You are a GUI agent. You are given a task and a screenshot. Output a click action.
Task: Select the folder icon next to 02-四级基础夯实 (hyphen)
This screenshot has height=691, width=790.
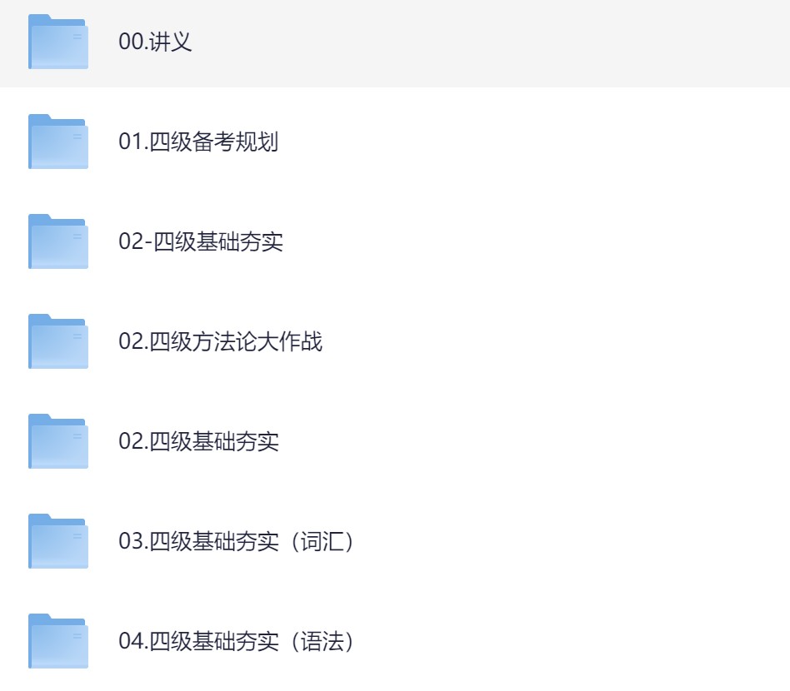click(58, 241)
